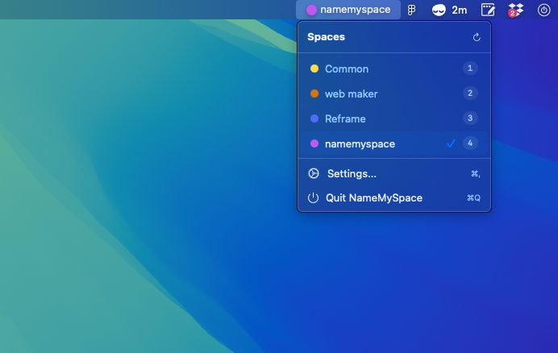The image size is (558, 353).
Task: Switch to the web maker space
Action: [394, 93]
